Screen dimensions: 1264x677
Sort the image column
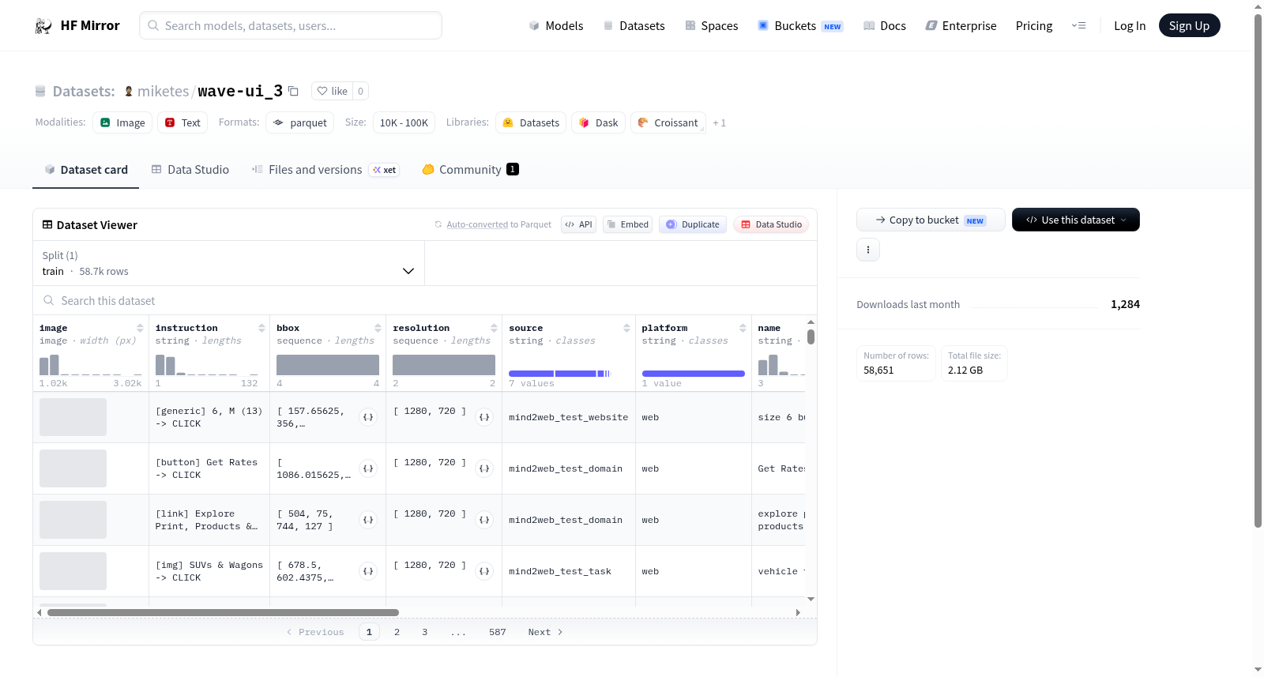pyautogui.click(x=140, y=328)
